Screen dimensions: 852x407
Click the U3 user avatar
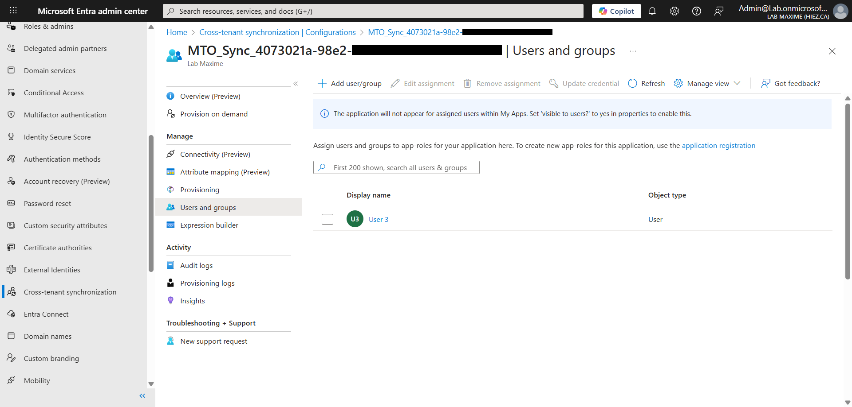click(355, 219)
